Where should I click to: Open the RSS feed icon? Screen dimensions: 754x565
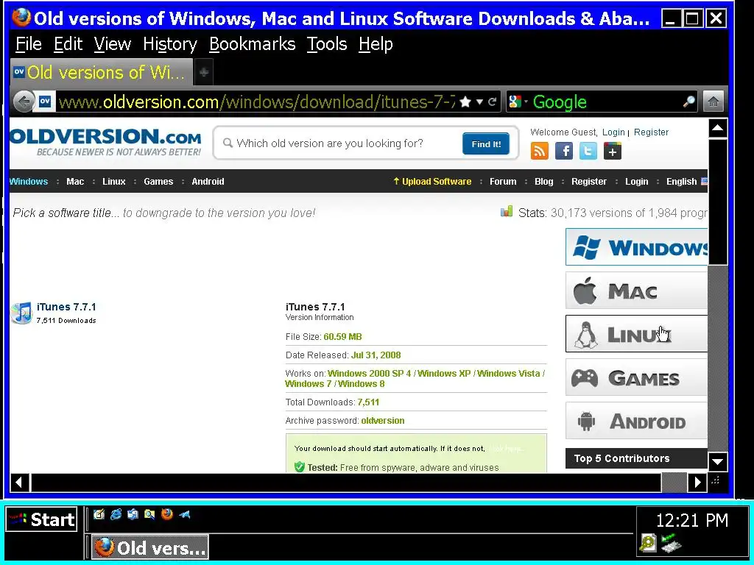[540, 151]
